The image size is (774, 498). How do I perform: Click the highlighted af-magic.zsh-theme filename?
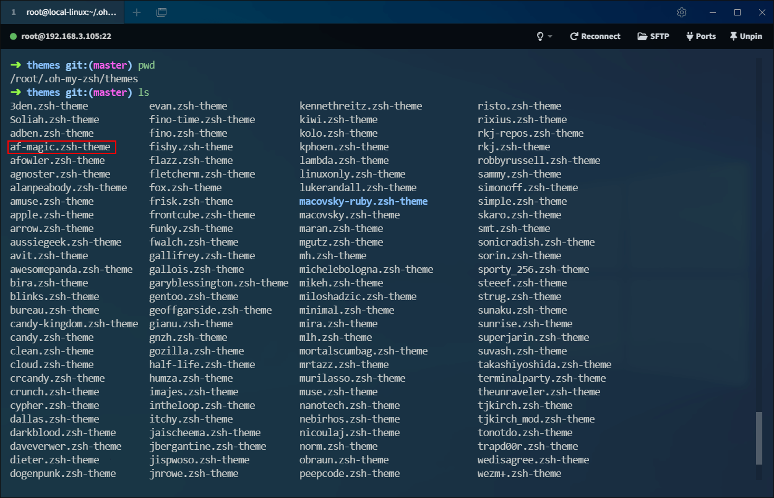coord(61,147)
